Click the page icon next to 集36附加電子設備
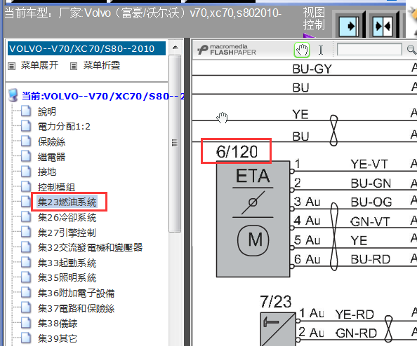 26,292
